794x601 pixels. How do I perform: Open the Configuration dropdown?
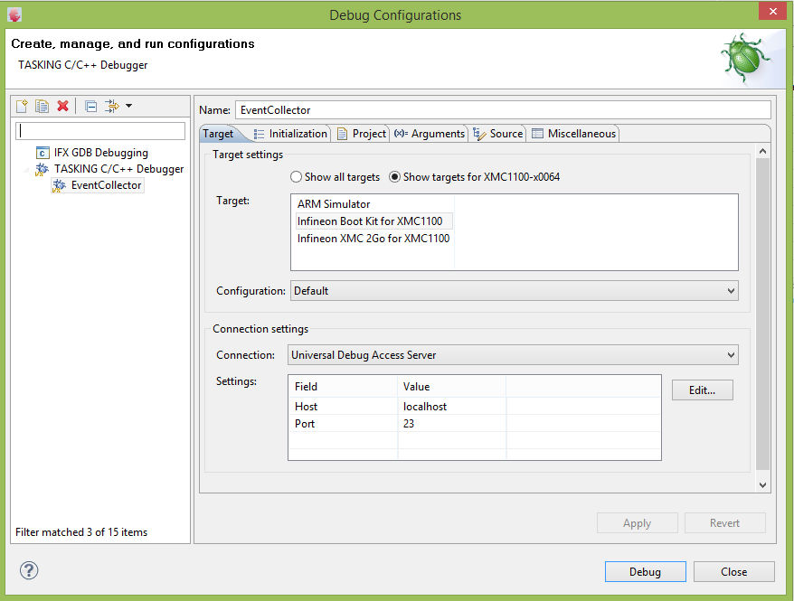(x=729, y=290)
